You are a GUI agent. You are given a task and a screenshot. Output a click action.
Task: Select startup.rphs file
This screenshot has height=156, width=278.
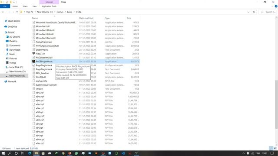click(41, 81)
